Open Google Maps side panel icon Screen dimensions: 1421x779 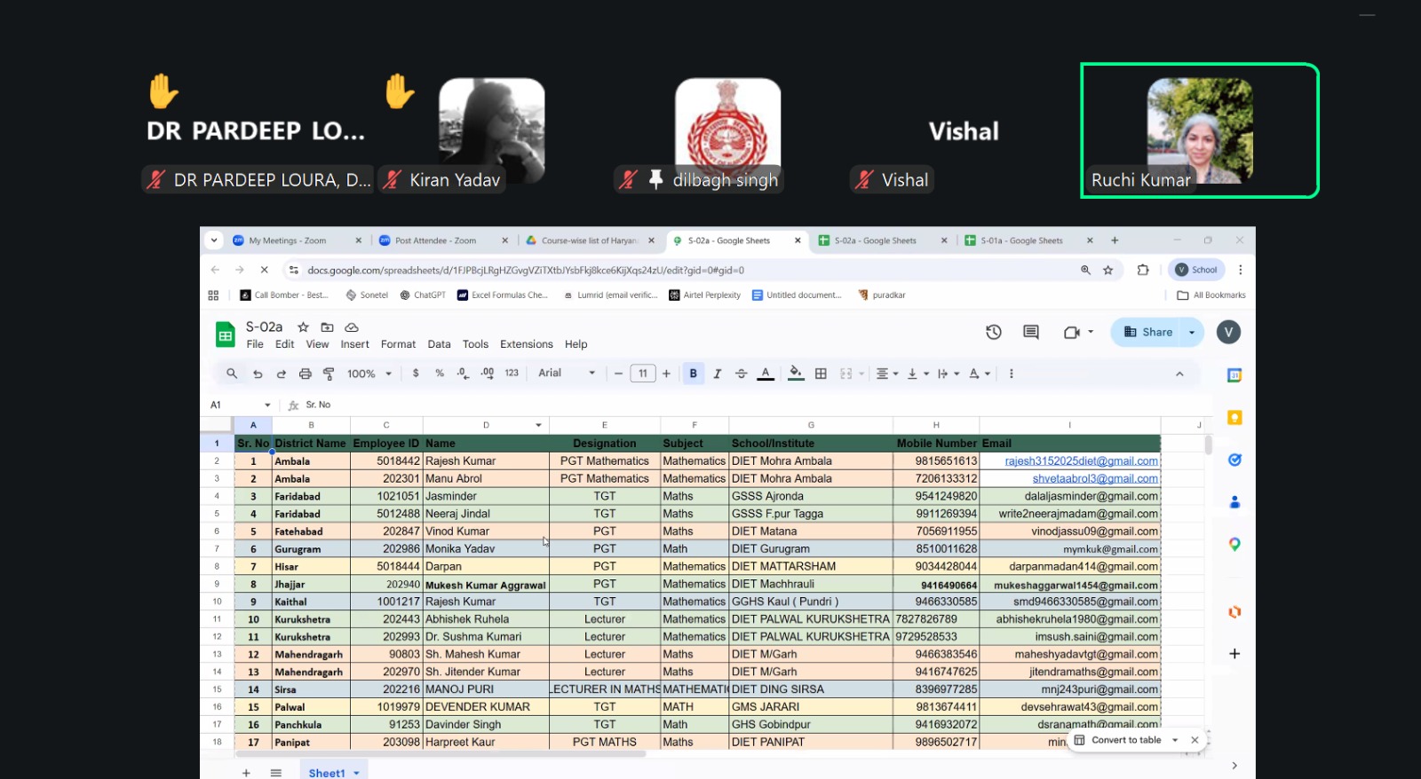(x=1234, y=544)
